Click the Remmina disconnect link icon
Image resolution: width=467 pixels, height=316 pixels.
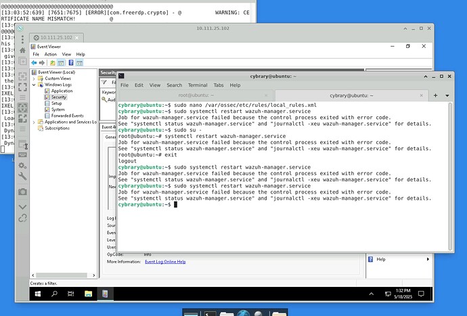pyautogui.click(x=22, y=219)
